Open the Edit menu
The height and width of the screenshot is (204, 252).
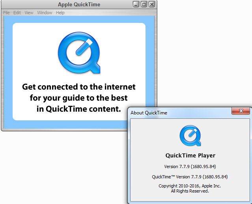(17, 13)
